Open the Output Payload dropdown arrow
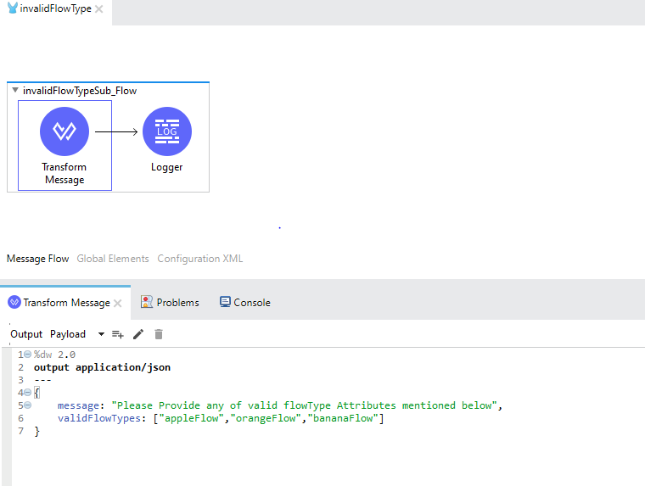 point(102,334)
